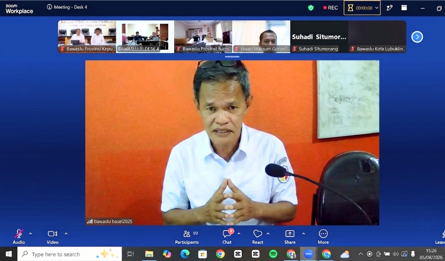Open Microsoft Copilot from taskbar
This screenshot has width=445, height=261.
(x=167, y=254)
